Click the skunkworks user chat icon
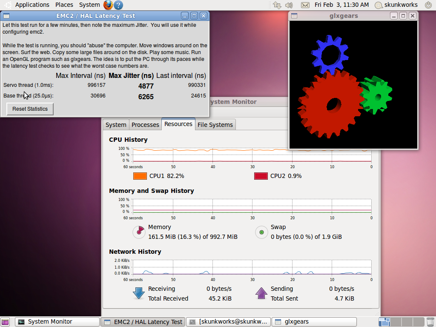Screen dimensions: 436x327 [378, 5]
